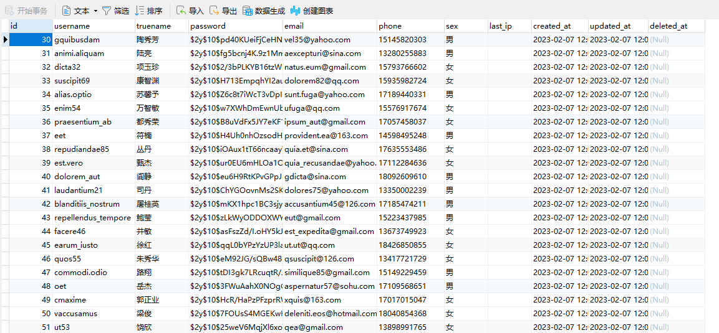
Task: Click the 筛选 toolbar label
Action: pos(122,11)
